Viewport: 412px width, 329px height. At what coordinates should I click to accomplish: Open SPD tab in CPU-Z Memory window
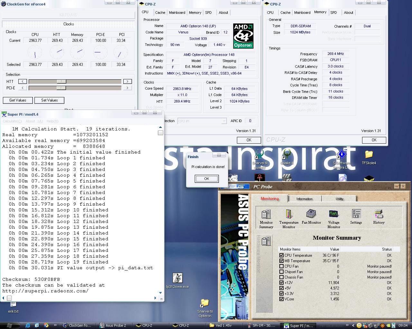point(333,13)
